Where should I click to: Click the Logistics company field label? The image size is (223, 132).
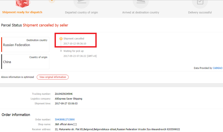coord(41,99)
